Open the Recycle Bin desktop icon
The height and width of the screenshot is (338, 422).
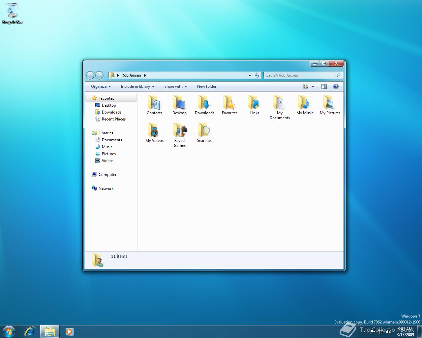pyautogui.click(x=12, y=13)
